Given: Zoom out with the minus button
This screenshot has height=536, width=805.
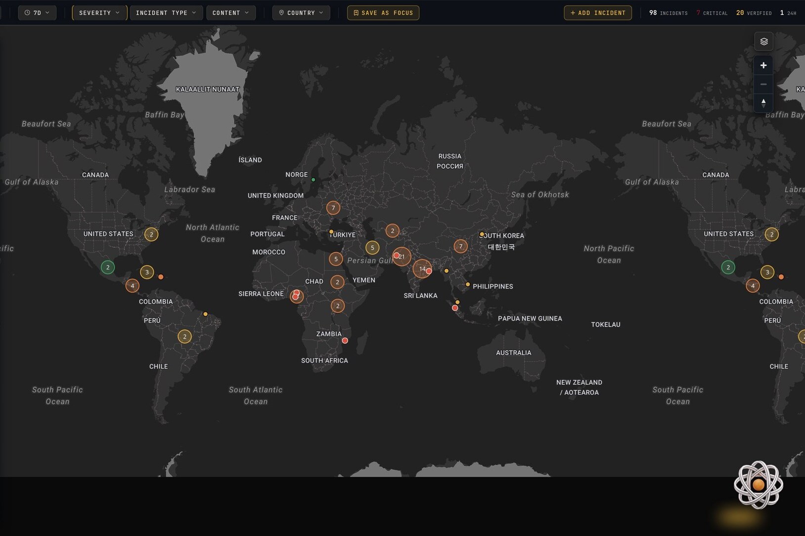Looking at the screenshot, I should (763, 84).
